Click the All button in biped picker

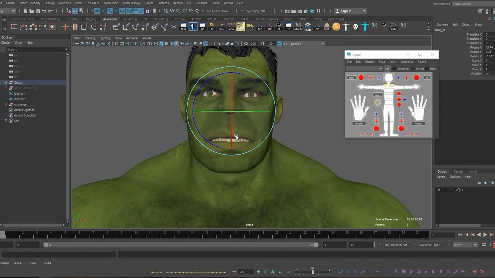tap(427, 78)
